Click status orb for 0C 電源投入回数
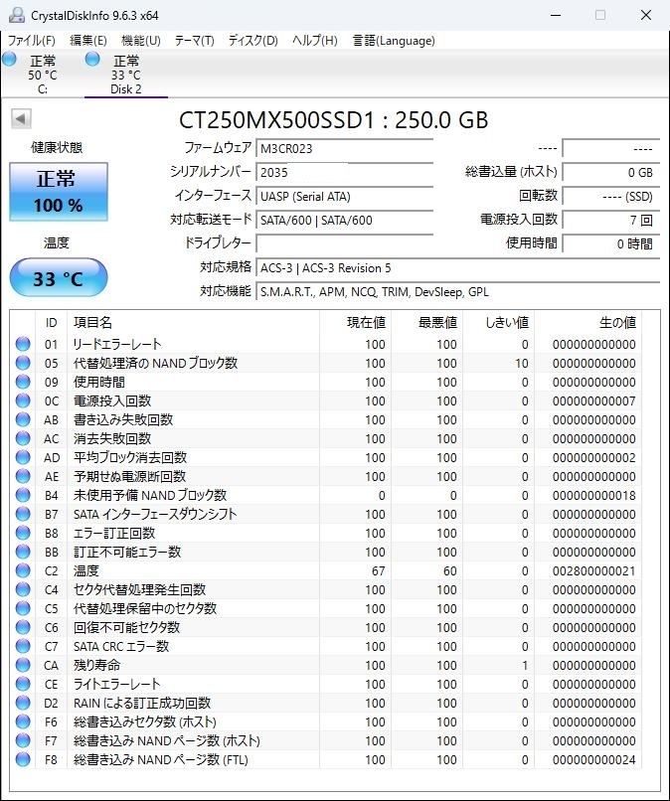Image resolution: width=670 pixels, height=801 pixels. coord(23,400)
